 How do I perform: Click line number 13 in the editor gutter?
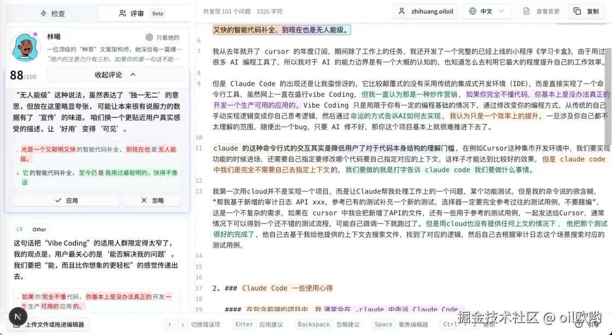click(199, 191)
